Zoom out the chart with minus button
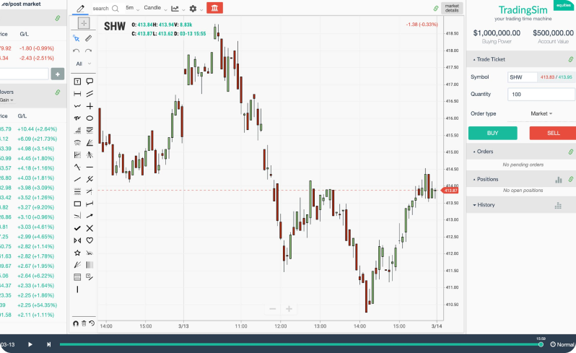The image size is (576, 353). (x=273, y=309)
